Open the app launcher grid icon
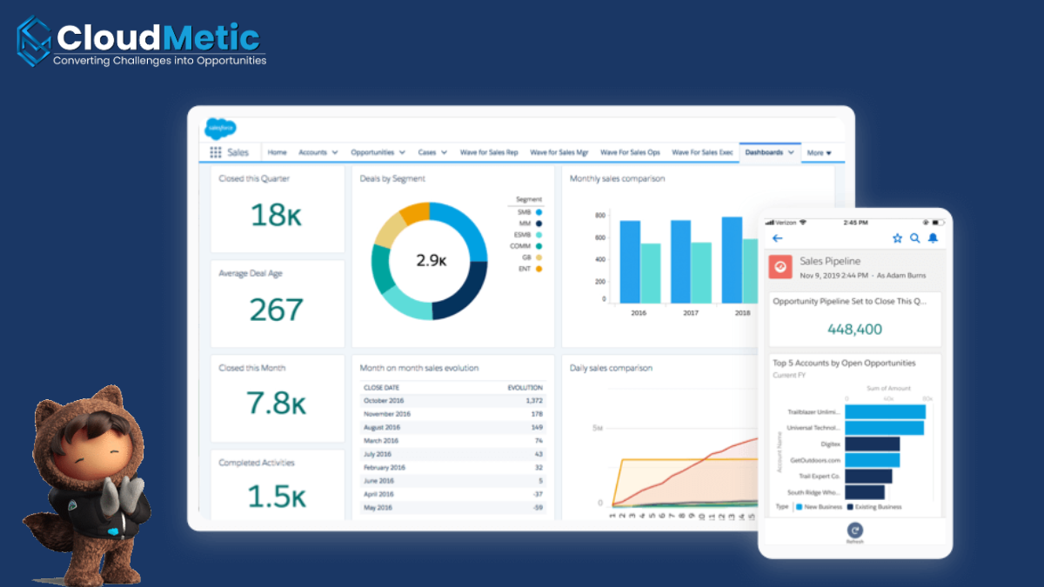The width and height of the screenshot is (1044, 587). 216,152
